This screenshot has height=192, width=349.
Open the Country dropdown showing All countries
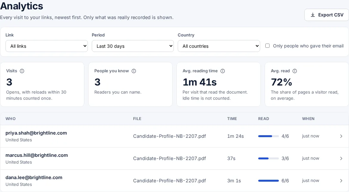pos(219,46)
